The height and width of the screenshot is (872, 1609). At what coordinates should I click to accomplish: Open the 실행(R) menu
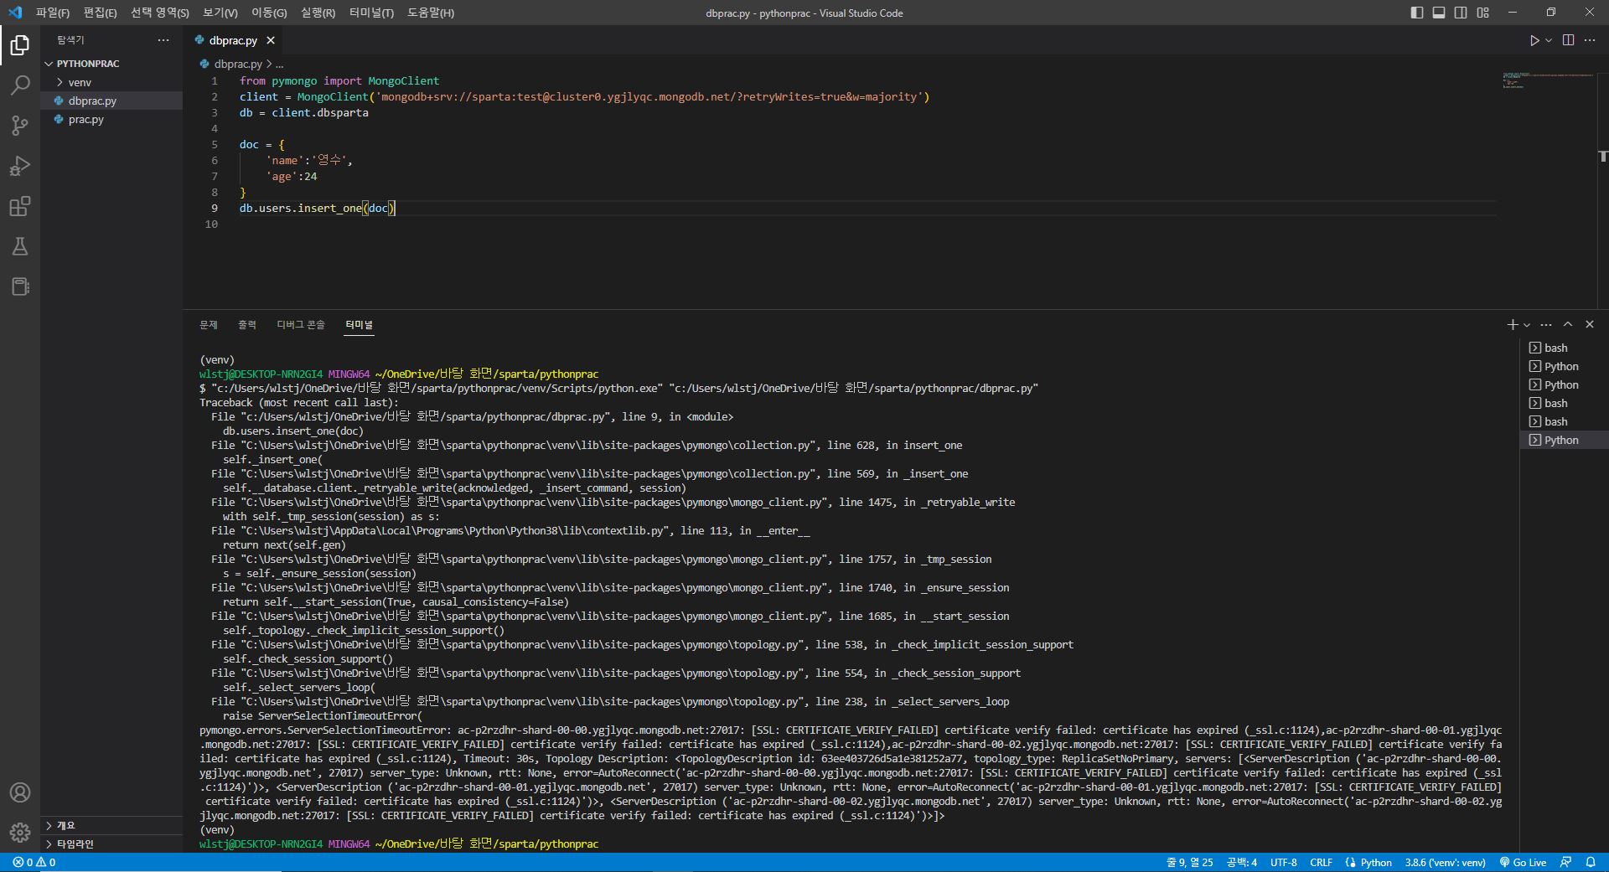point(318,13)
